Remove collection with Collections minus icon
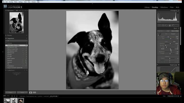 click(x=25, y=70)
